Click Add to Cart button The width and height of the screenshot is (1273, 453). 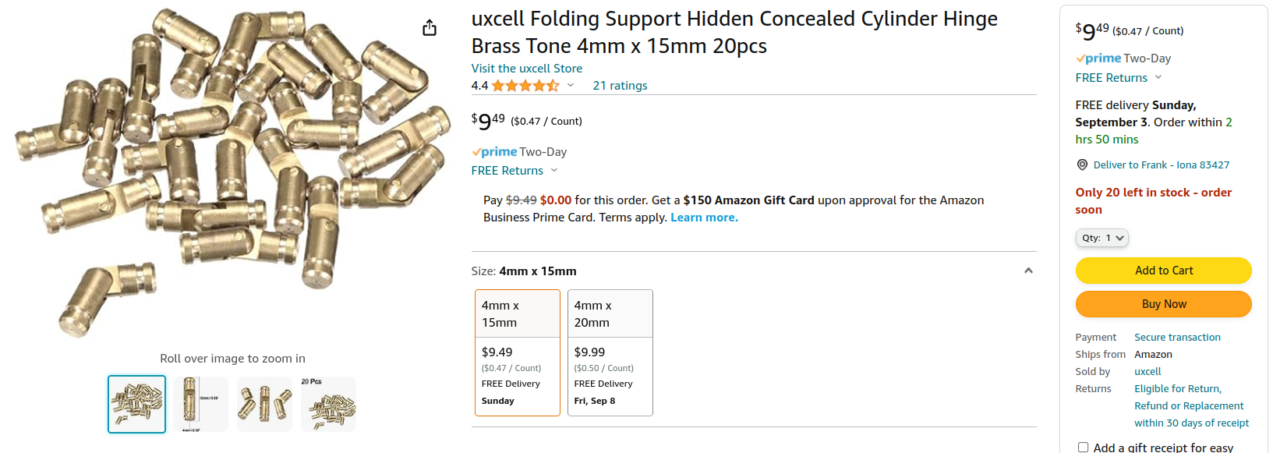tap(1163, 271)
